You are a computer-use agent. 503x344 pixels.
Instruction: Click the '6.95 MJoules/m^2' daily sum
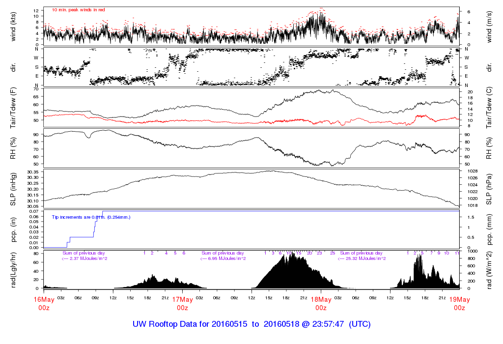click(227, 258)
